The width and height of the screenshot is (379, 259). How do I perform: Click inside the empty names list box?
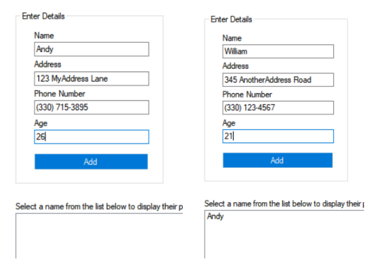tap(99, 236)
